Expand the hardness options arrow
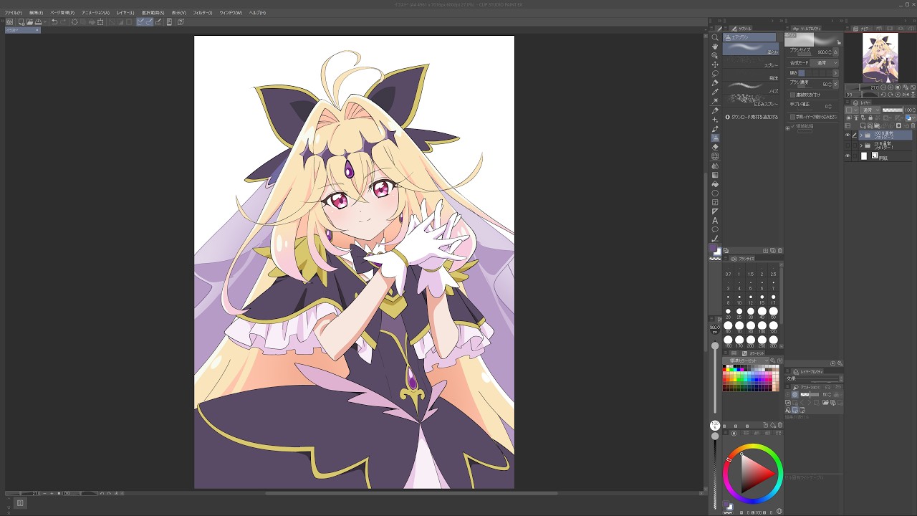This screenshot has width=917, height=516. tap(835, 73)
